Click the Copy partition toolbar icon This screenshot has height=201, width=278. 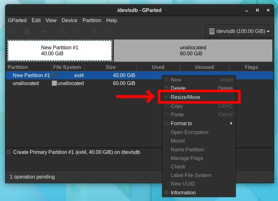click(63, 32)
